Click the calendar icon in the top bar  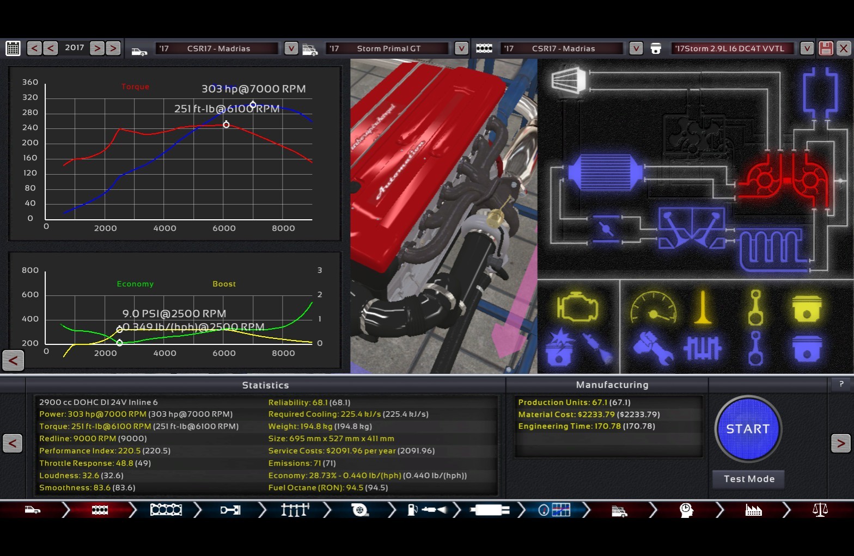(x=13, y=48)
